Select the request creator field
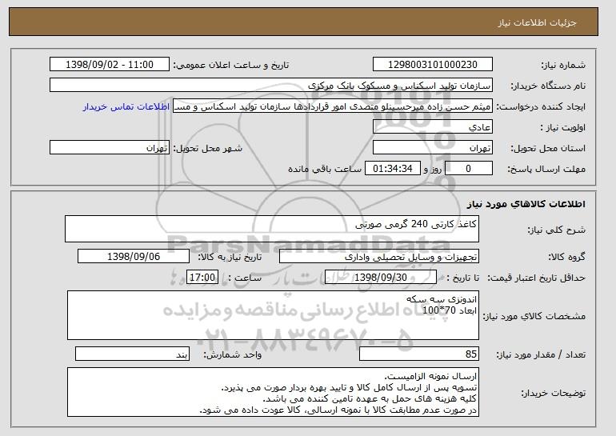The width and height of the screenshot is (616, 436). point(333,106)
